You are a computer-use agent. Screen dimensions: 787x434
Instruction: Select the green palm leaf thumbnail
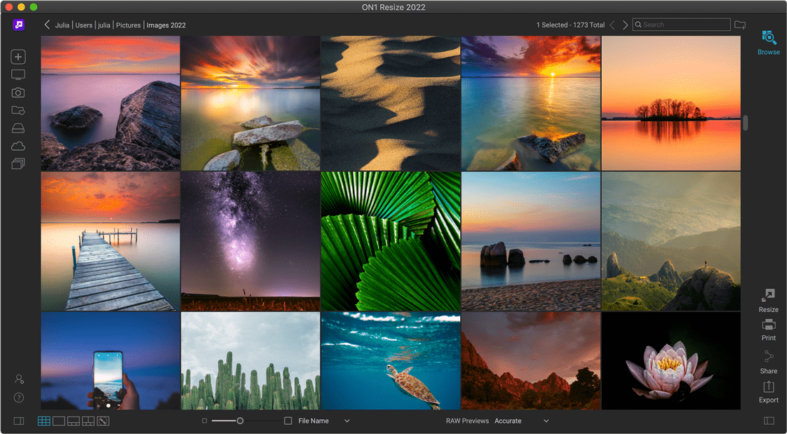coord(391,241)
